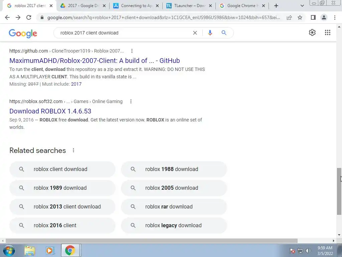342x257 pixels.
Task: Close the Google Chrome Help tab
Action: point(264,6)
